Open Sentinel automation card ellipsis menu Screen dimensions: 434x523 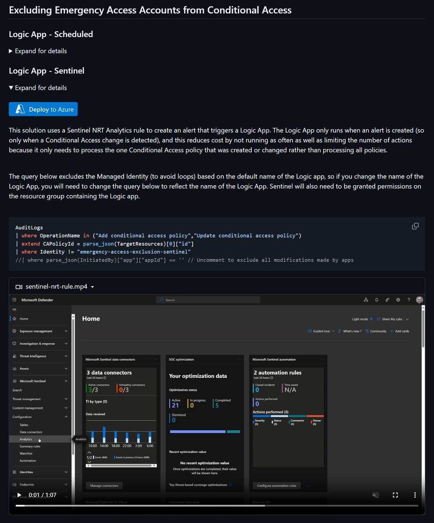(323, 360)
